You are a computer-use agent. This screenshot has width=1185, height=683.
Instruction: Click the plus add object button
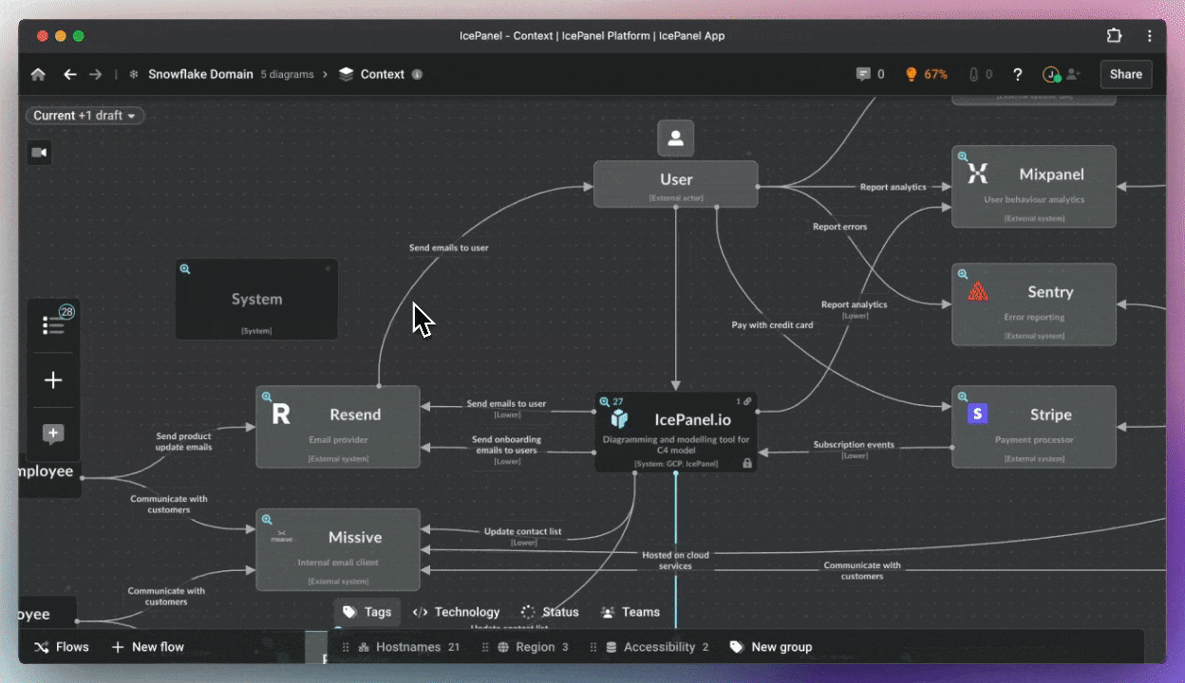(54, 380)
